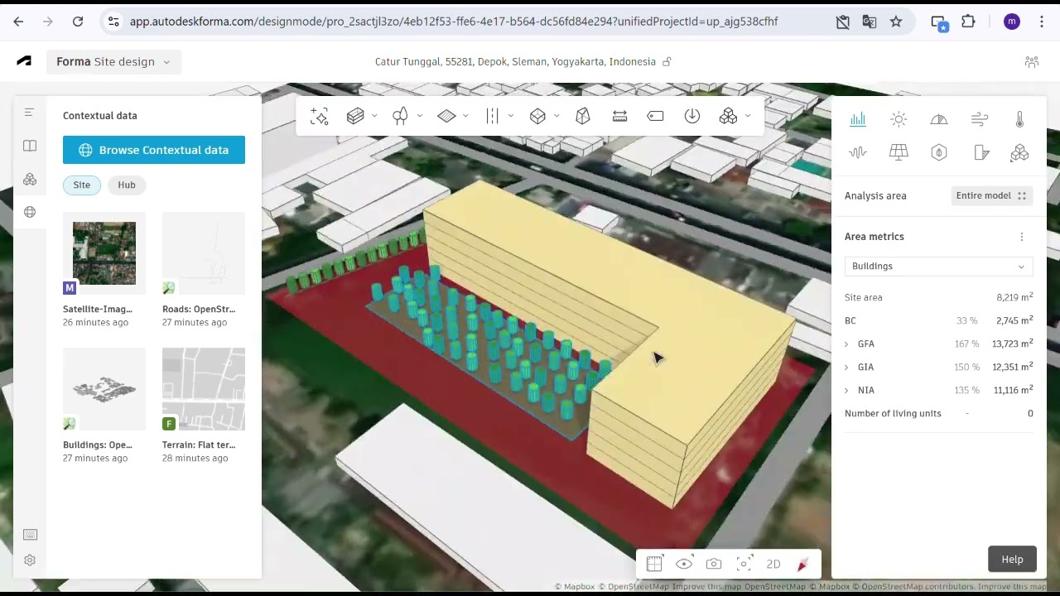Open road lines tool dropdown arrow
This screenshot has height=596, width=1060.
click(511, 117)
